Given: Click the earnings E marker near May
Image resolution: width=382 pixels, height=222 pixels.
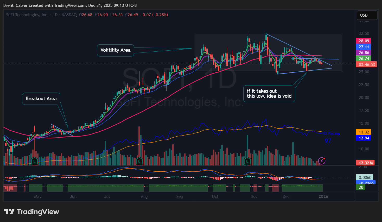Looking at the screenshot, I should 34,161.
